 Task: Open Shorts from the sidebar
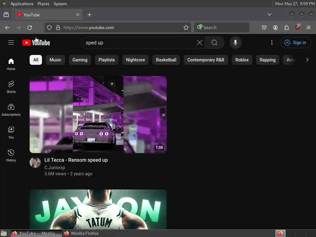11,87
